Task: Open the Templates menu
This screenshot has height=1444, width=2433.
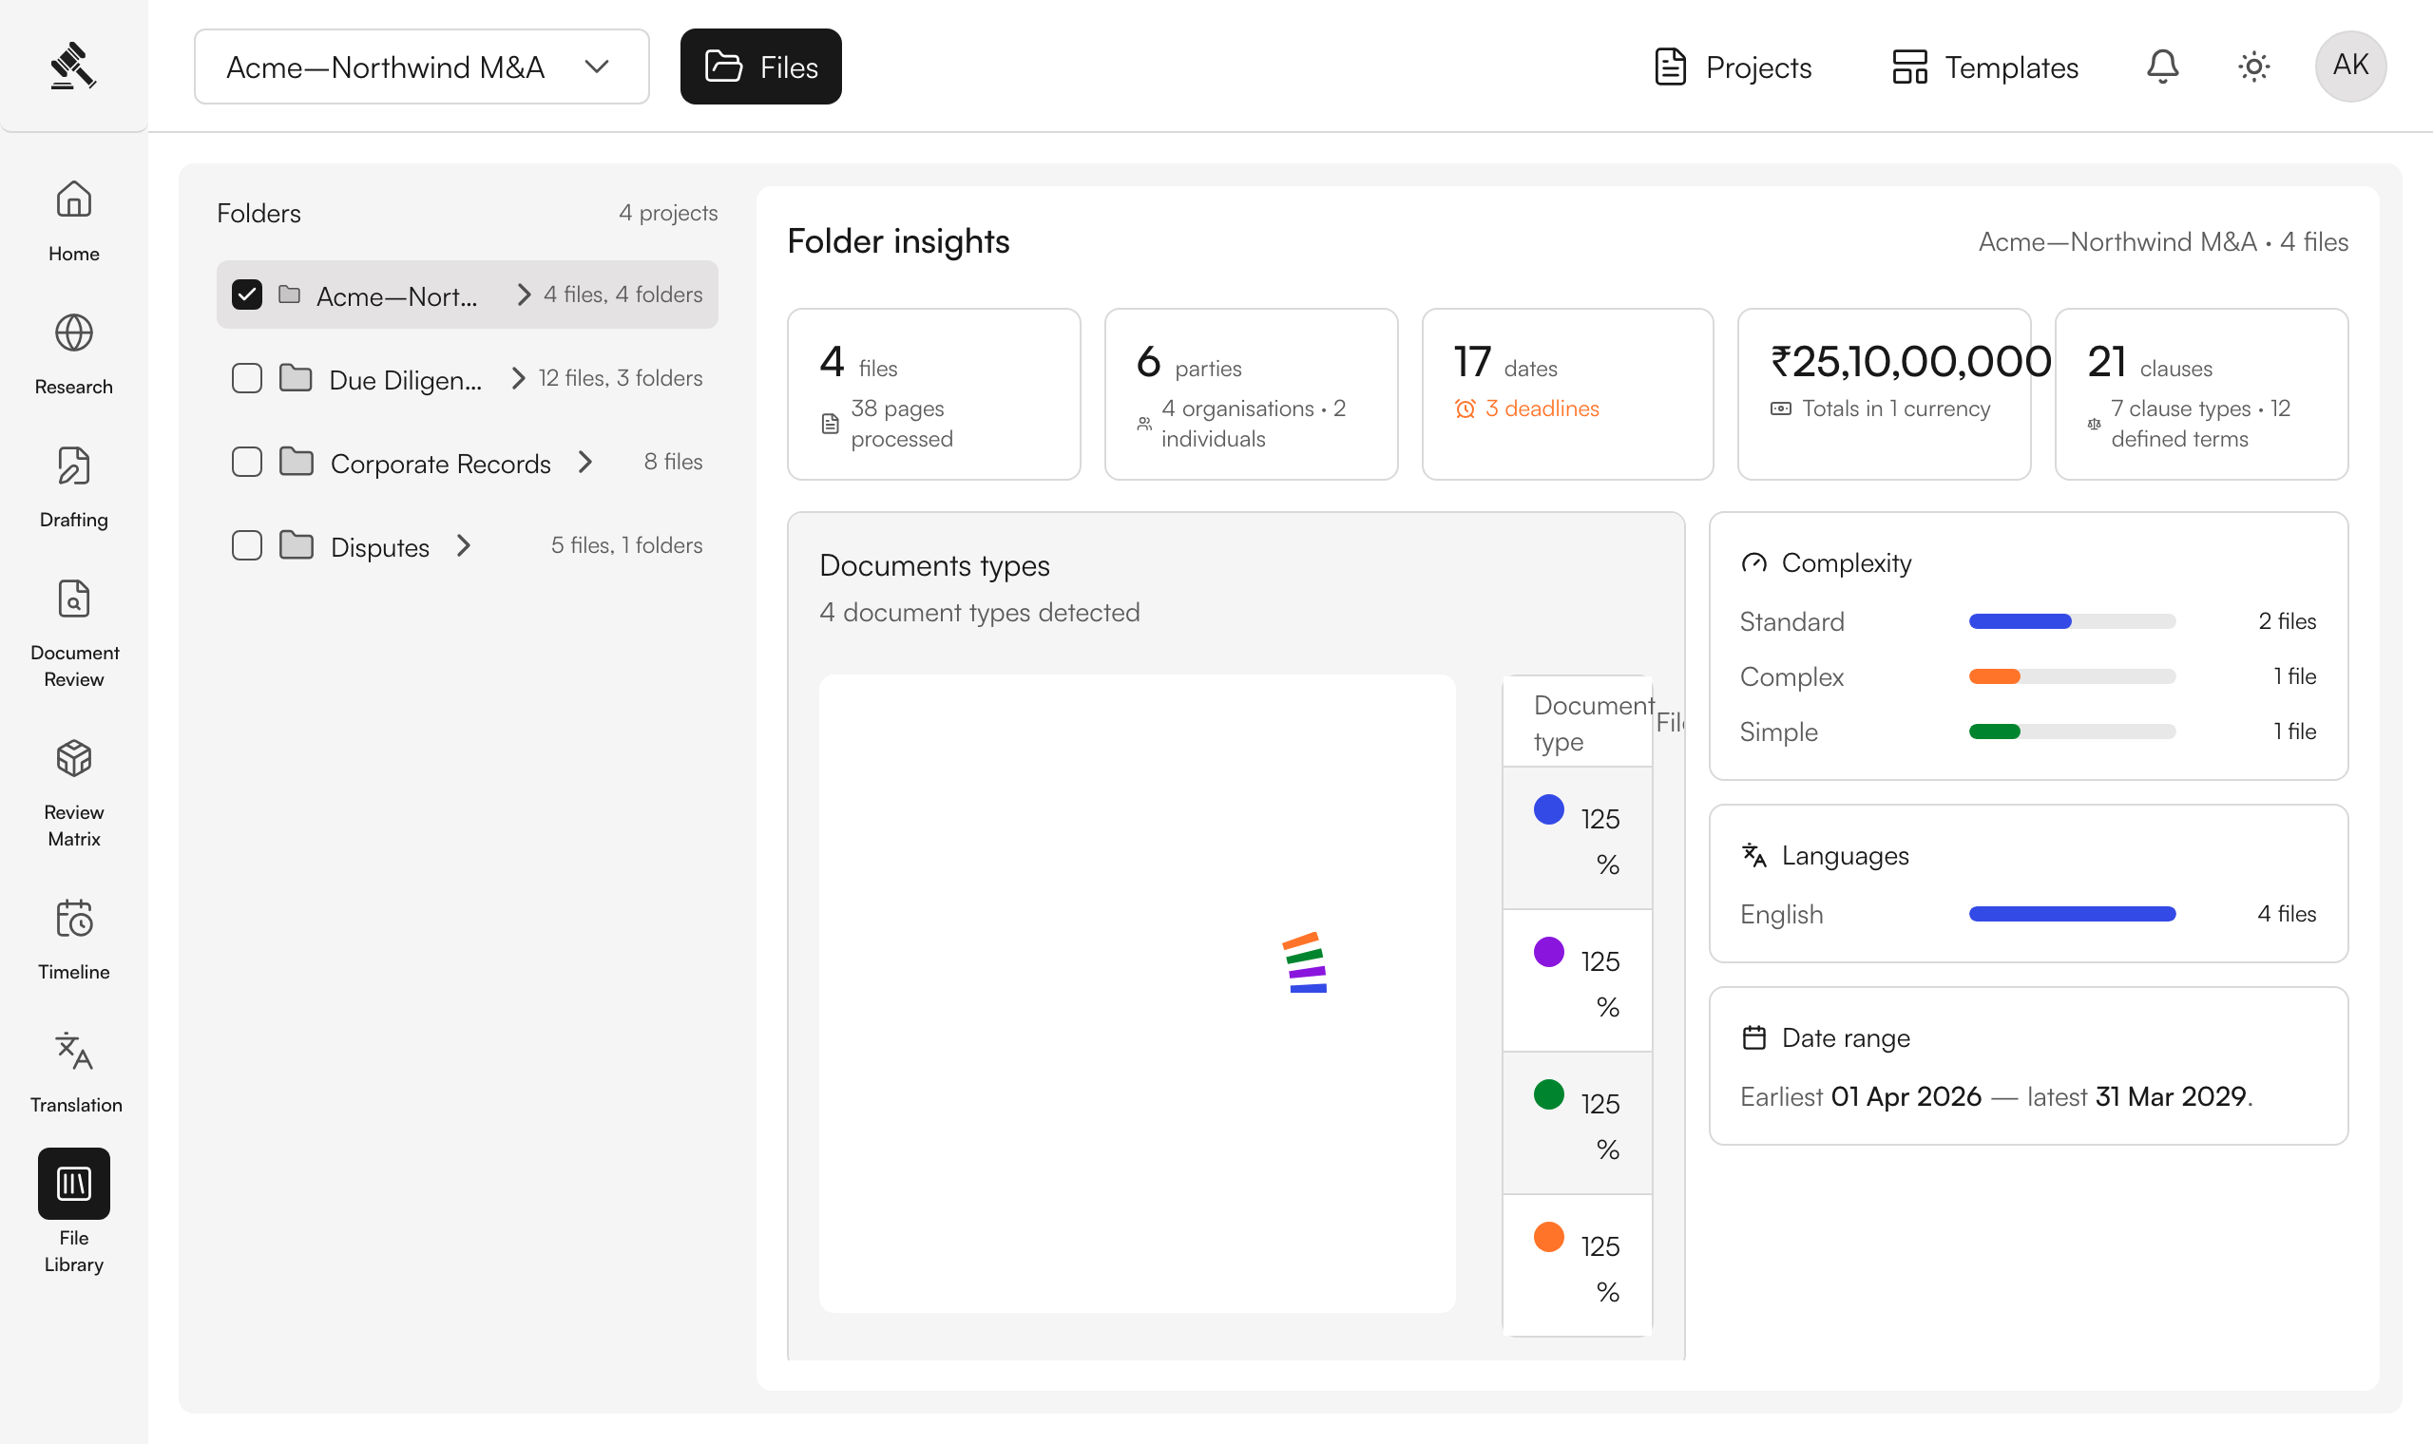Action: 1984,66
